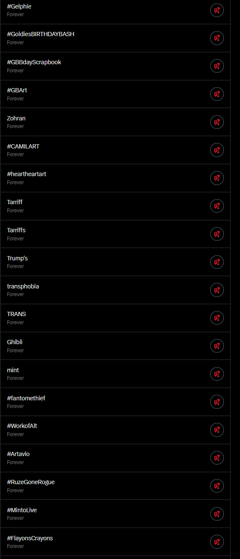Toggle mute state for transphobia

click(x=217, y=290)
